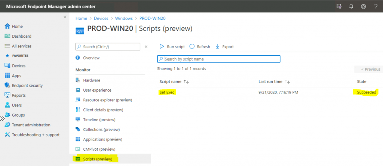This screenshot has width=383, height=166.
Task: Collapse the device resource menu
Action: [146, 46]
